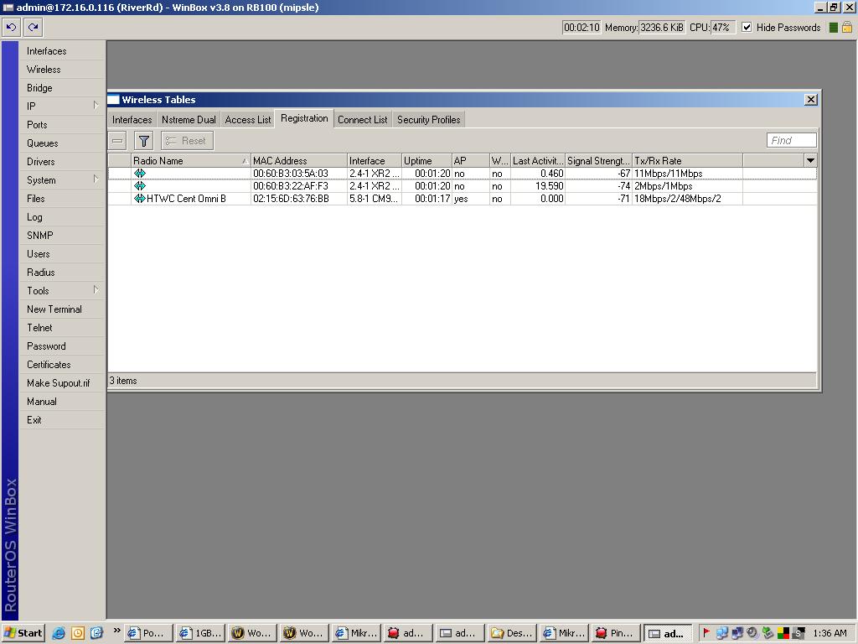Expand the Tools submenu
The width and height of the screenshot is (858, 644).
pos(96,289)
